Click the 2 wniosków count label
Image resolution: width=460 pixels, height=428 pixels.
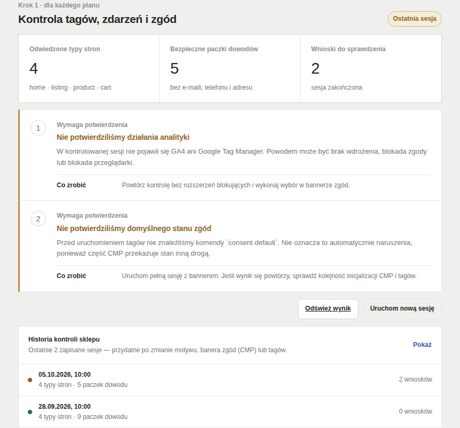pyautogui.click(x=416, y=379)
